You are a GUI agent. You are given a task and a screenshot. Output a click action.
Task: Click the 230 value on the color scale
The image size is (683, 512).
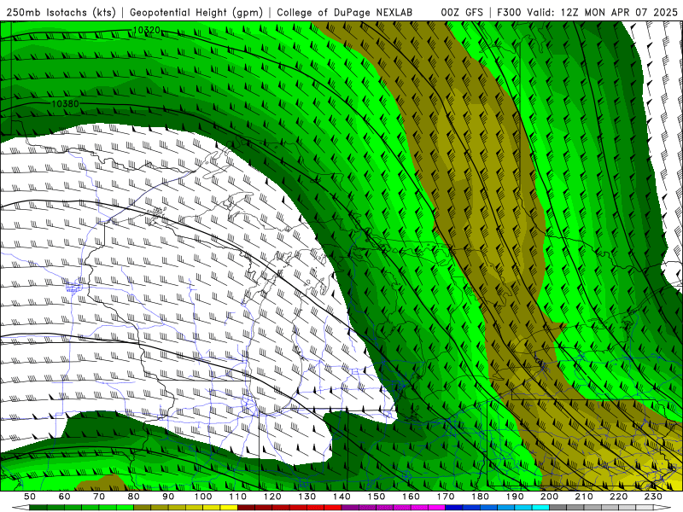653,497
